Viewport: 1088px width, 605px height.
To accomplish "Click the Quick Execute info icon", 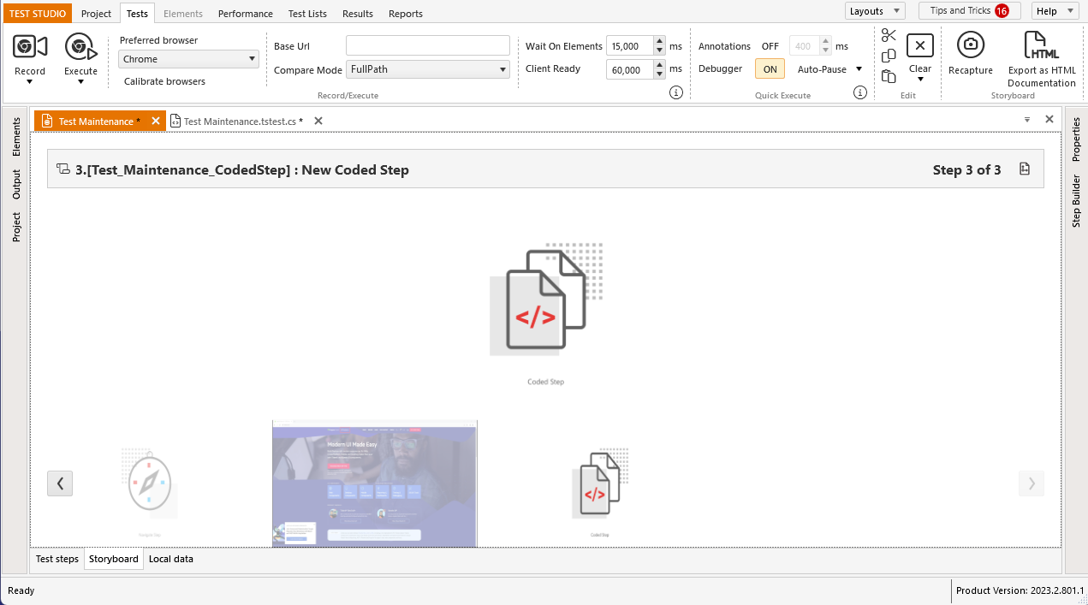I will 860,92.
